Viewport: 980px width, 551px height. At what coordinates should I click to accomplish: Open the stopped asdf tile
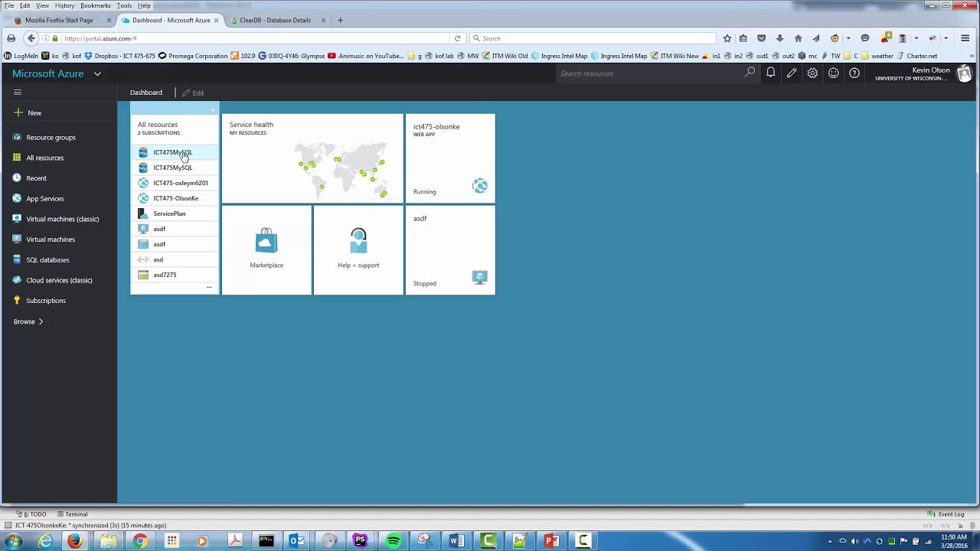point(450,249)
